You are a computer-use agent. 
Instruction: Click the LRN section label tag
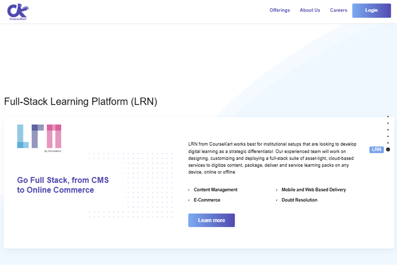376,150
